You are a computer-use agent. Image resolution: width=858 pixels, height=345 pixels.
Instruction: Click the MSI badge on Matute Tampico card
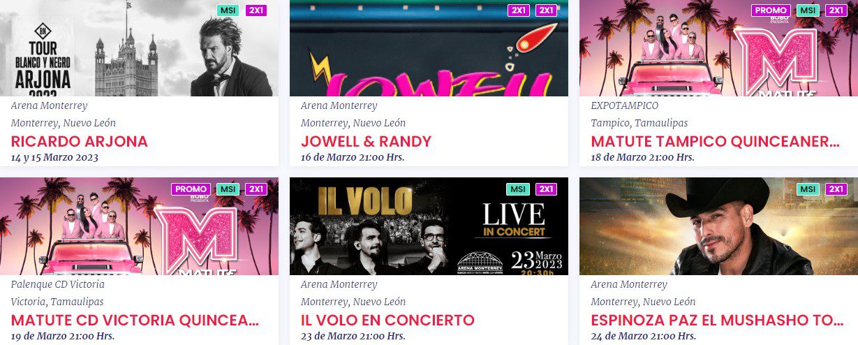(808, 10)
